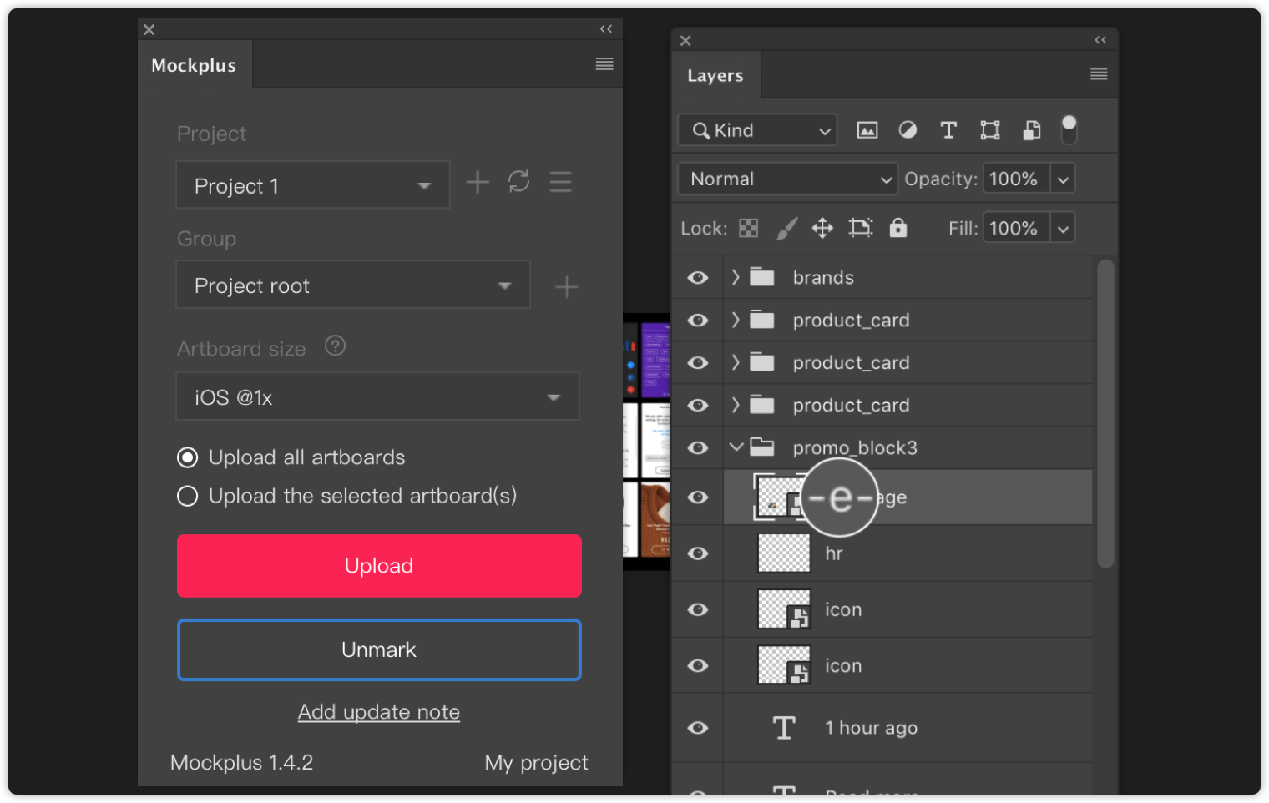Lock transparent pixels in Layers panel
The height and width of the screenshot is (803, 1269).
click(x=749, y=228)
